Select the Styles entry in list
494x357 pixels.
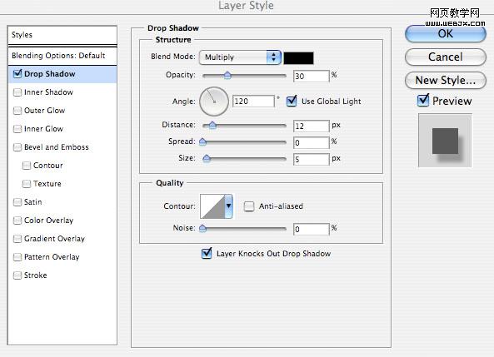click(x=62, y=35)
